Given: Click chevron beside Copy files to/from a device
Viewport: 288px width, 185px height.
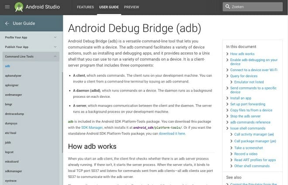Looking at the screenshot, I should pos(227,110).
